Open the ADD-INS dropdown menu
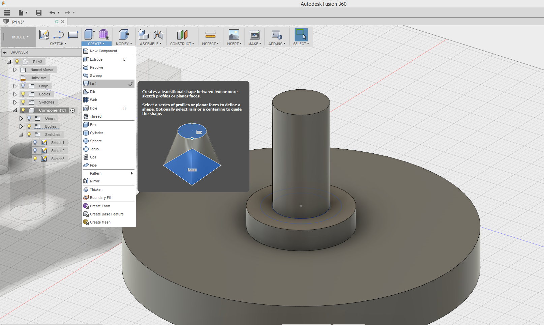Screen dimensions: 544x325 pos(277,44)
